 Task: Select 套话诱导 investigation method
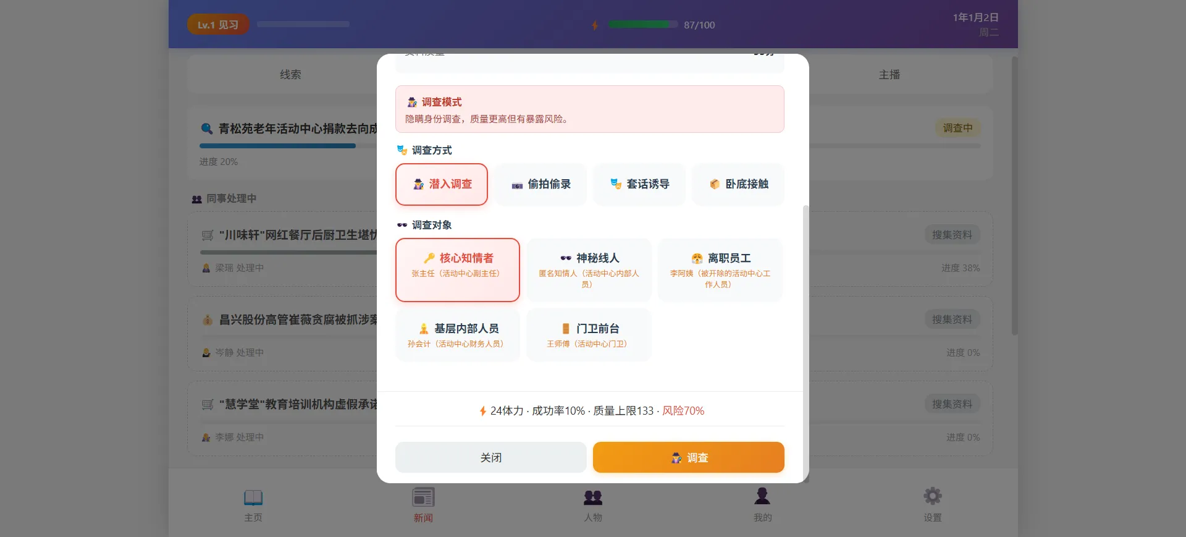[639, 184]
